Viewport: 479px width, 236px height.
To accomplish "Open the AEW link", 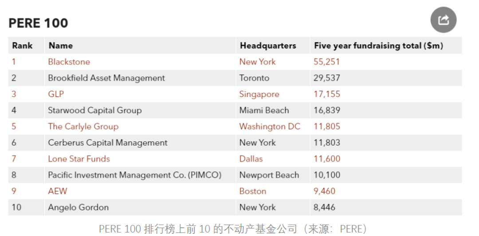I will (57, 191).
